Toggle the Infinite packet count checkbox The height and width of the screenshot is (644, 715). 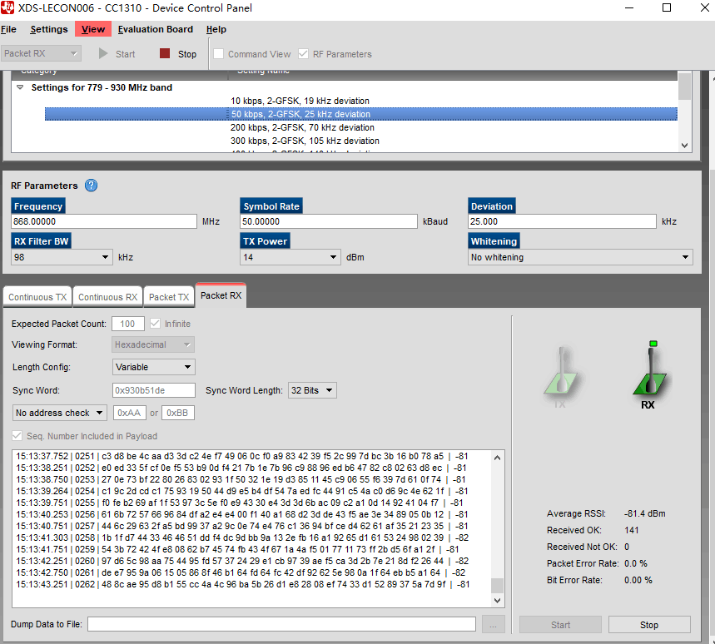(x=155, y=324)
